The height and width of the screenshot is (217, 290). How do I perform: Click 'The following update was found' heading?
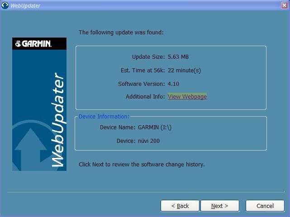click(121, 33)
